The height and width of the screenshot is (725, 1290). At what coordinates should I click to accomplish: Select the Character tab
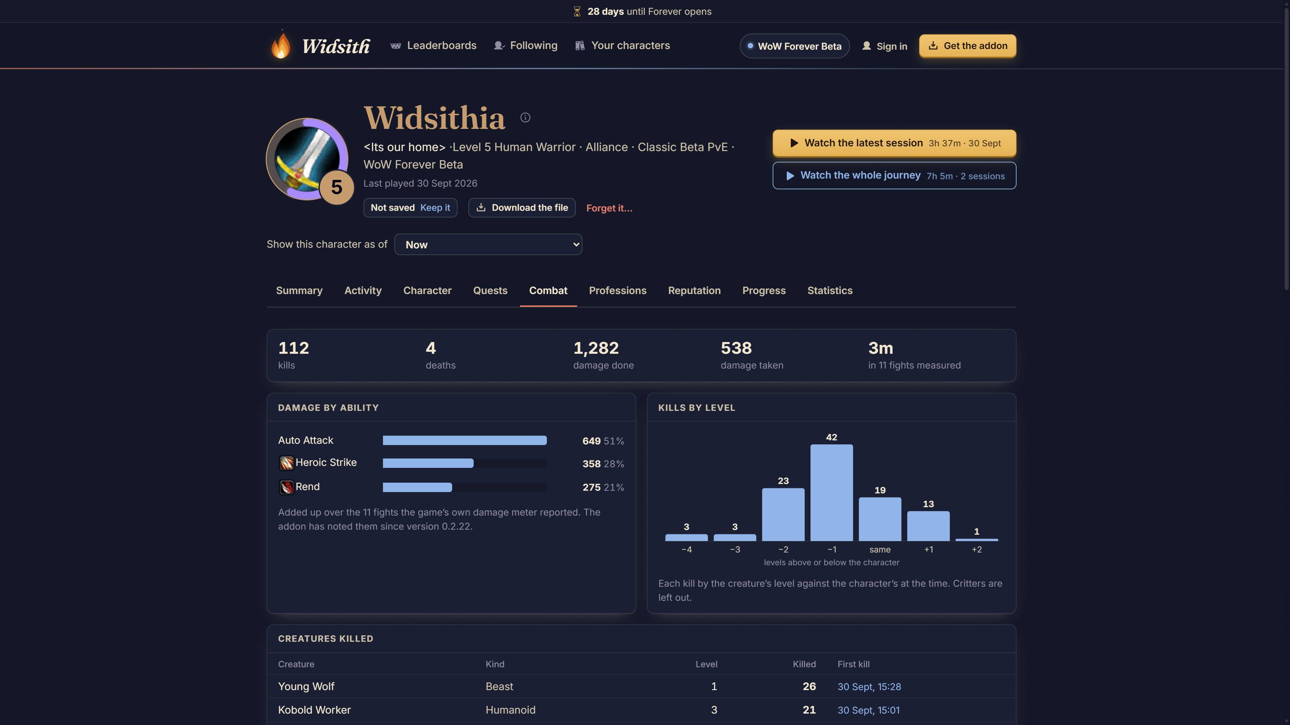click(427, 291)
